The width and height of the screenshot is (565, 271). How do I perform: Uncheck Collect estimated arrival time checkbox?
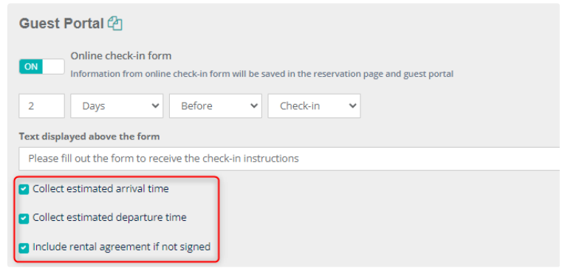(24, 189)
